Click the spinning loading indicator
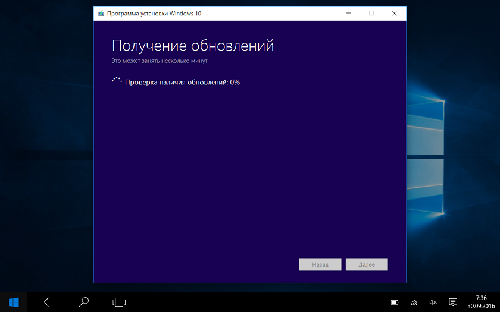Screen dimensions: 500x312 point(117,82)
